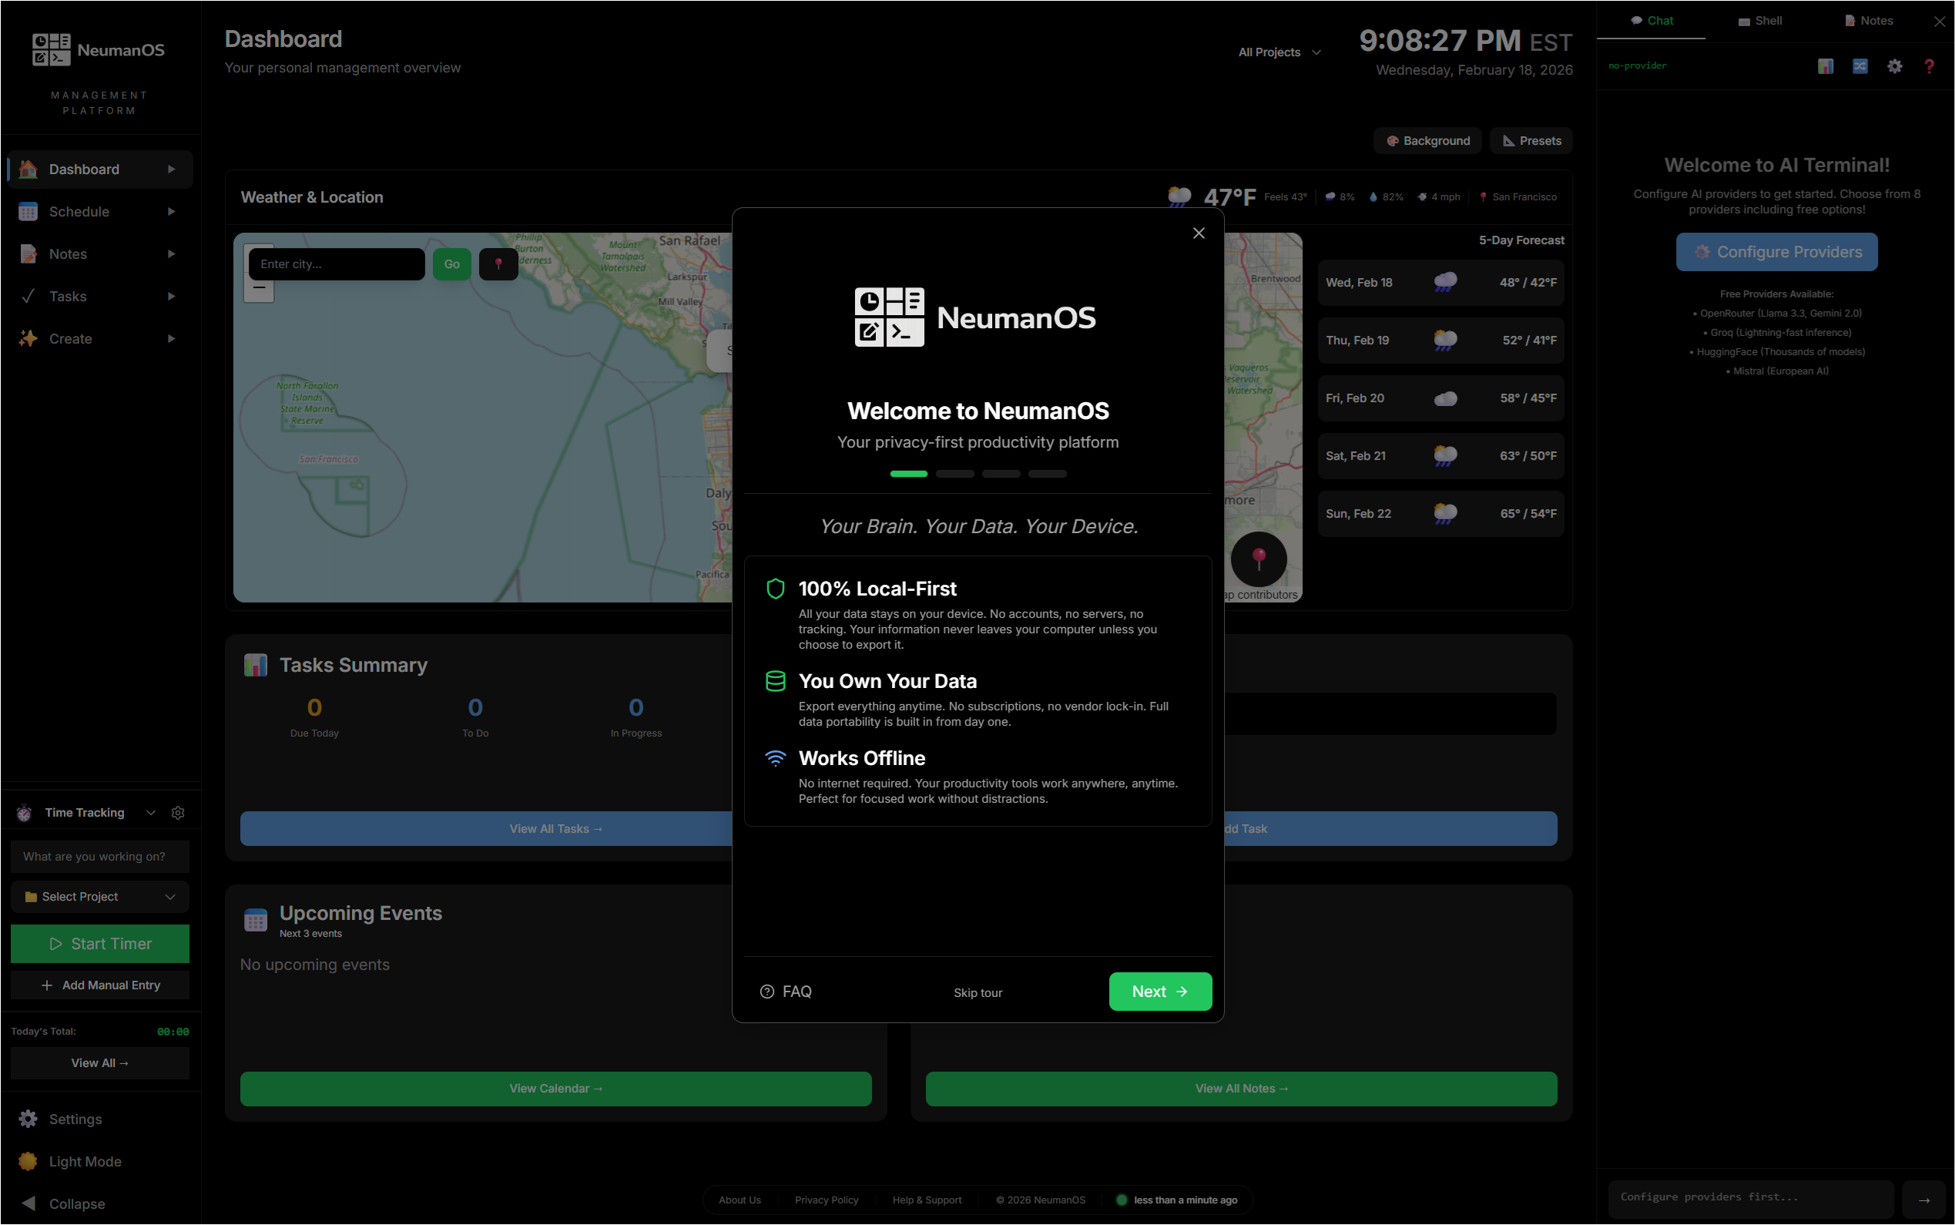Screen dimensions: 1955x1225
Task: Click the 'Fri, Feb 20' forecast row
Action: (1440, 398)
